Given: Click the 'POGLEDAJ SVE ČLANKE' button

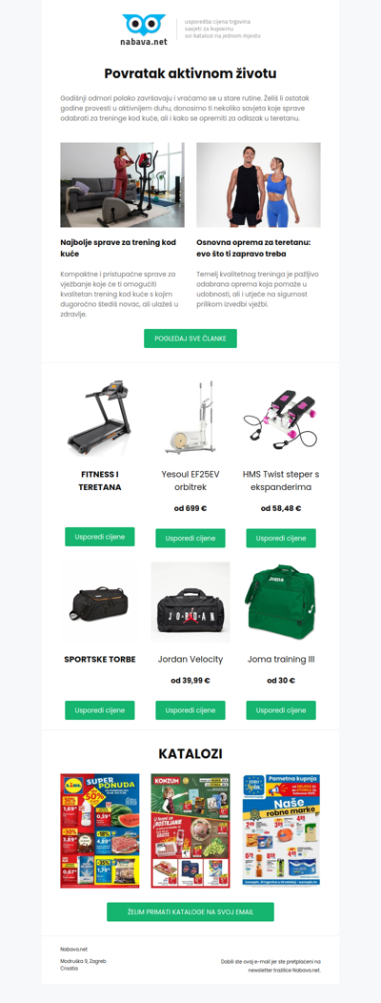Looking at the screenshot, I should 190,338.
